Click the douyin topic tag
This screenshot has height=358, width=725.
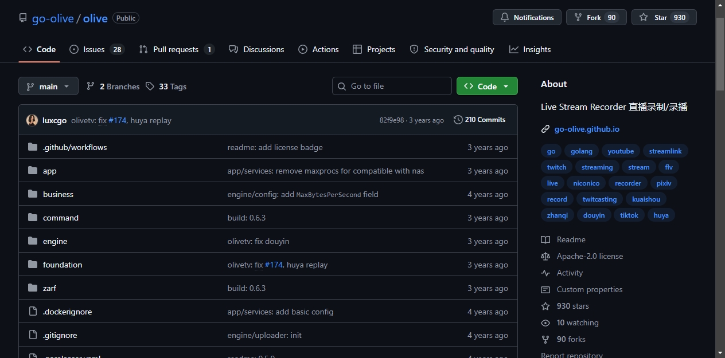point(594,215)
